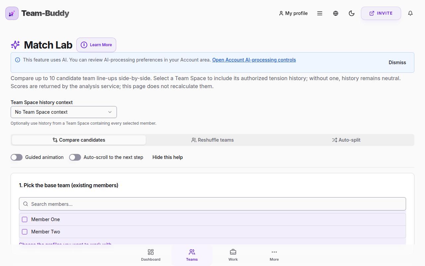Viewport: 425px width, 266px height.
Task: Click the Team-Buddy logo icon
Action: 12,13
